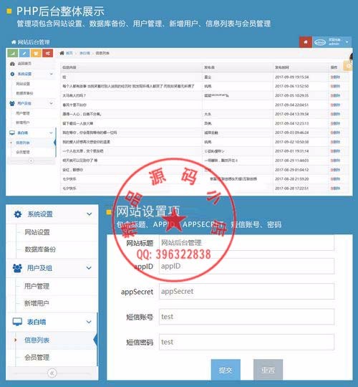Click the 2017-09-04 13:39:34 timestamp cell

(292, 114)
